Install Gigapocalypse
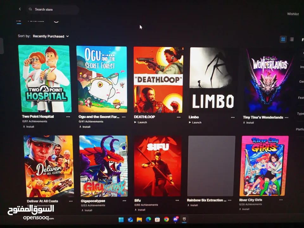This screenshot has width=304, height=228. coord(87,210)
